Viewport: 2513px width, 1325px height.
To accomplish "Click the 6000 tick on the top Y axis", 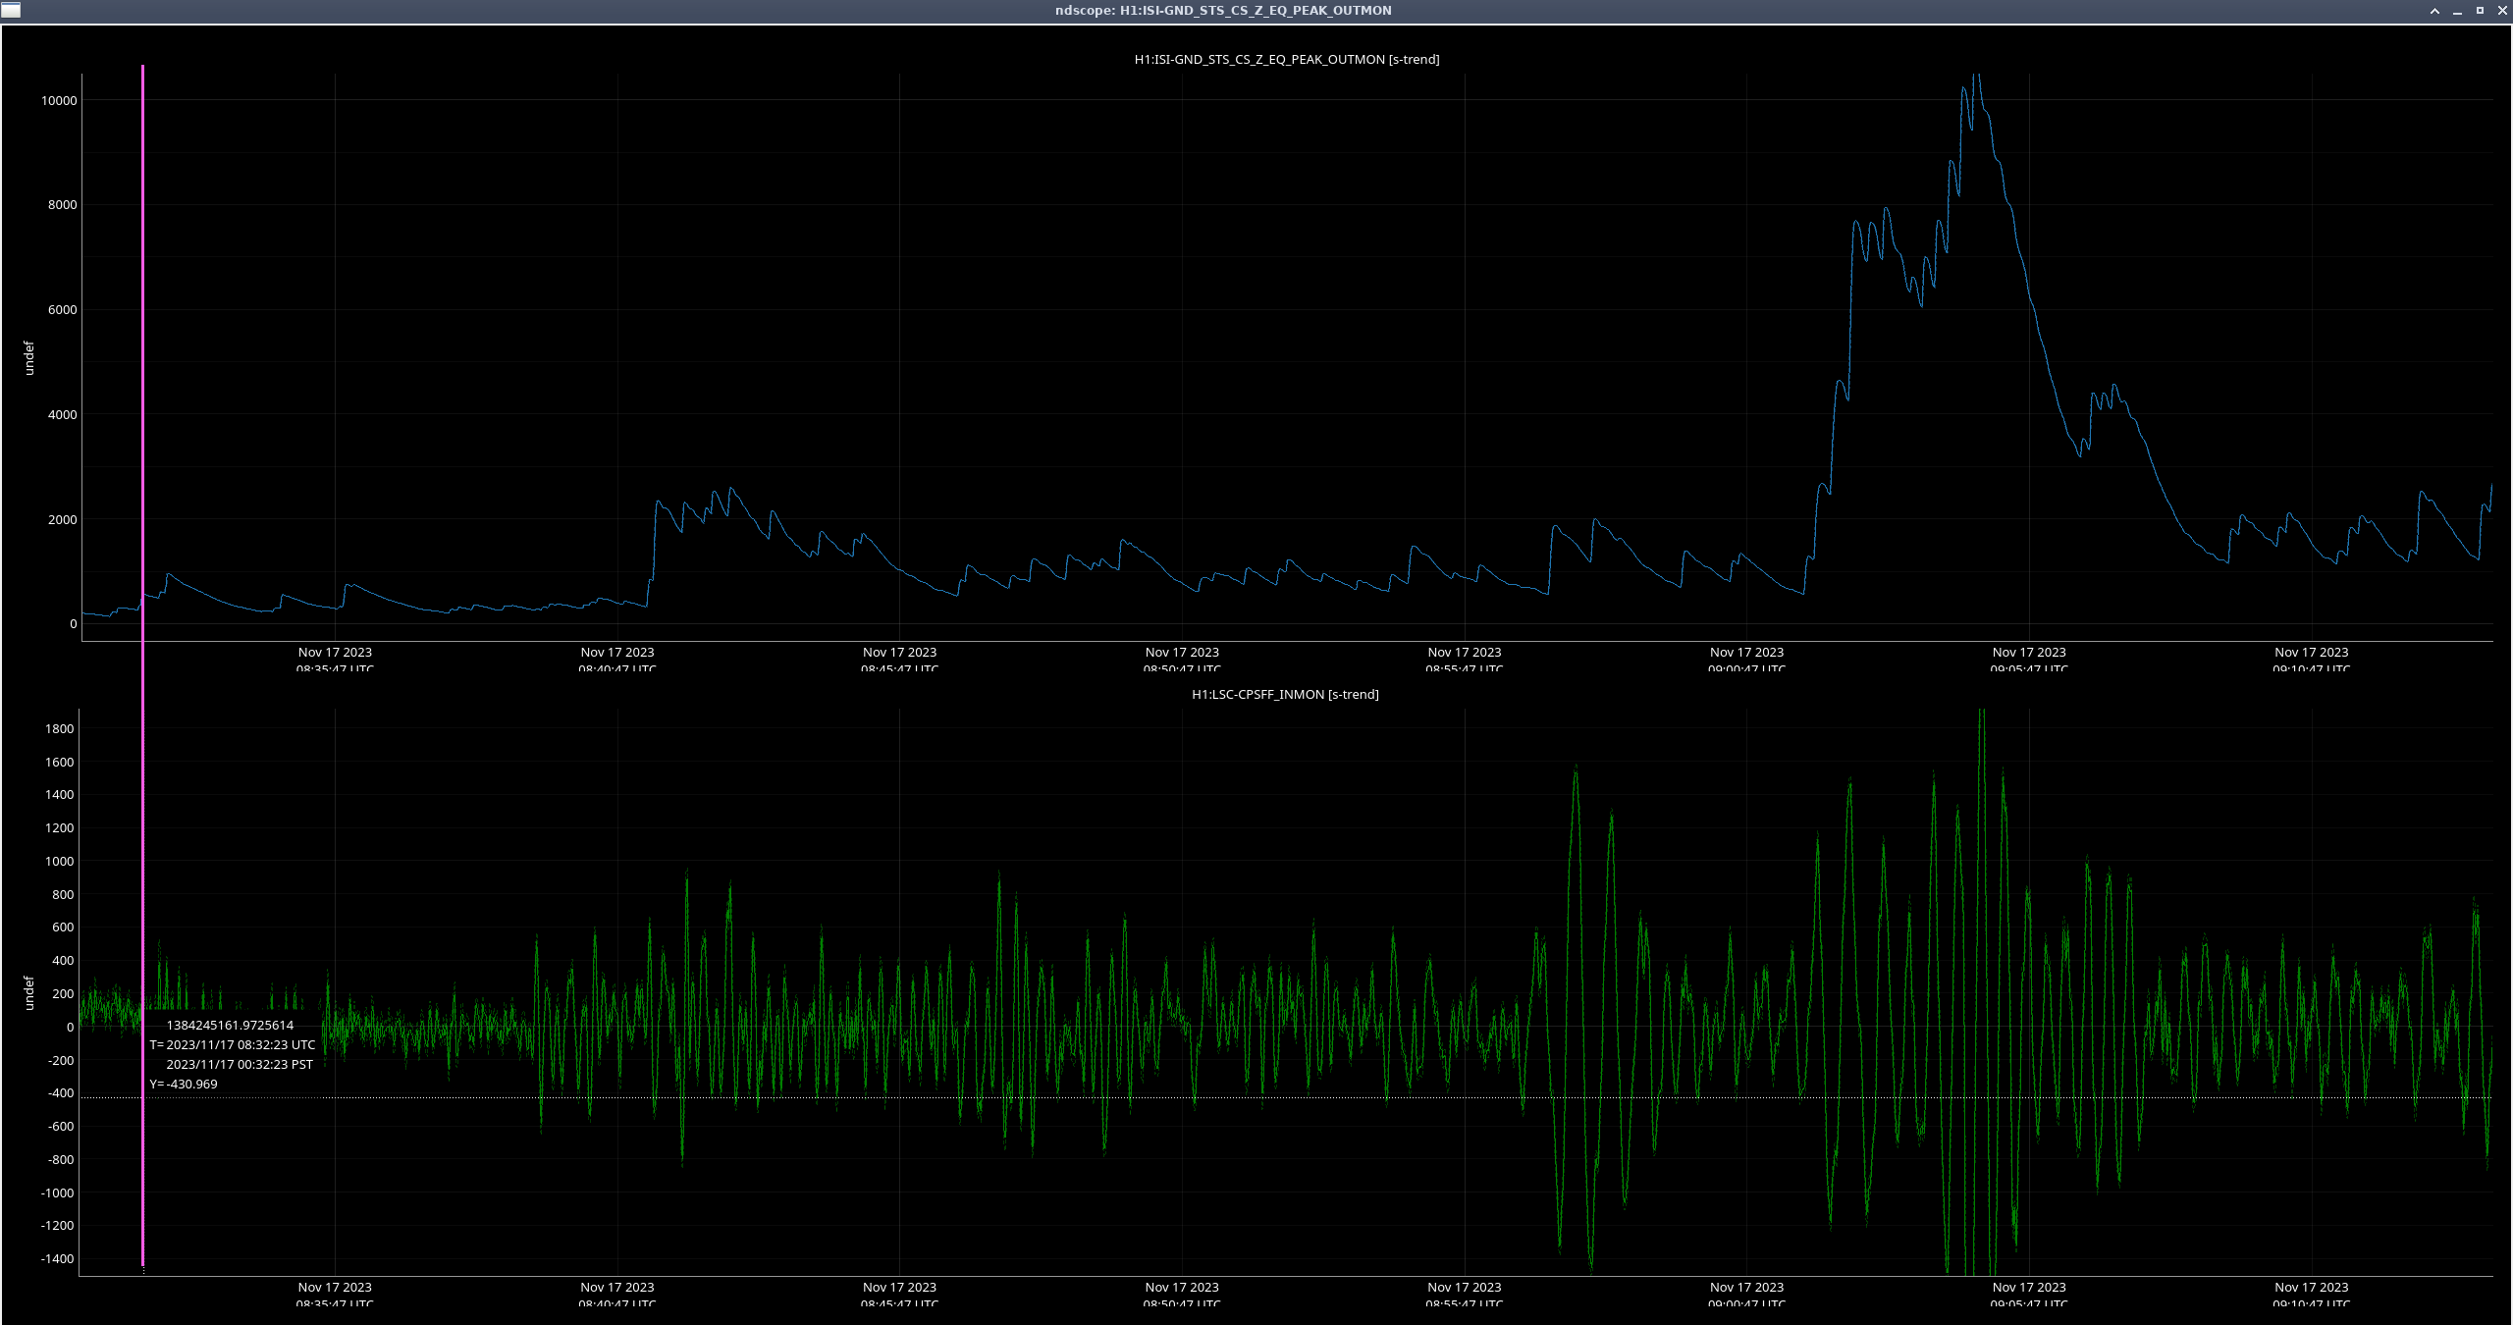I will click(x=63, y=309).
